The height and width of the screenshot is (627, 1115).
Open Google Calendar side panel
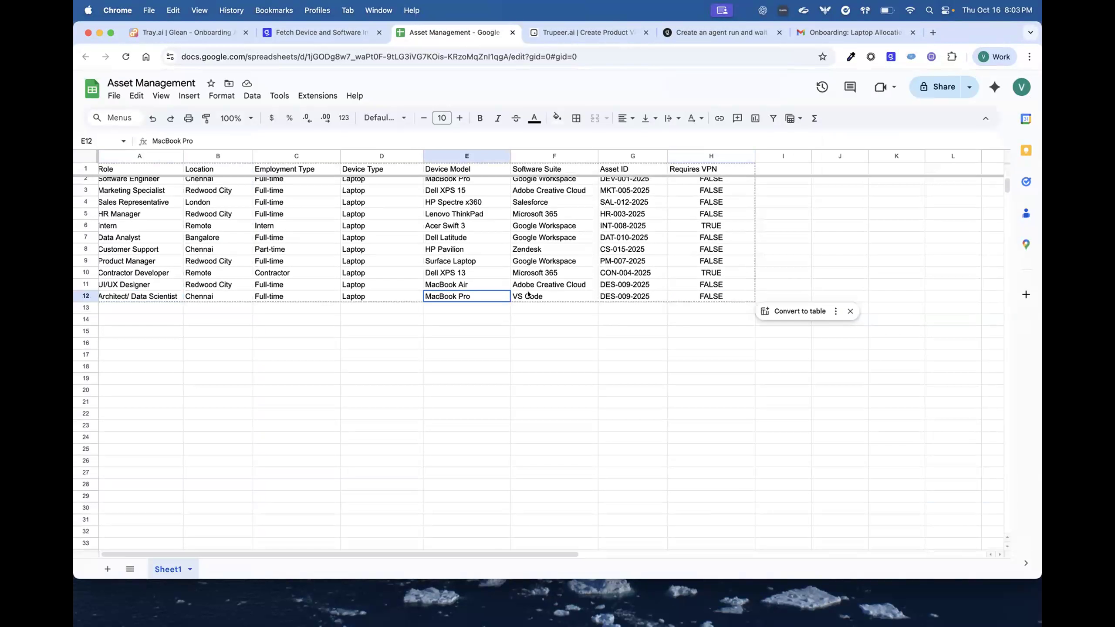(x=1026, y=118)
